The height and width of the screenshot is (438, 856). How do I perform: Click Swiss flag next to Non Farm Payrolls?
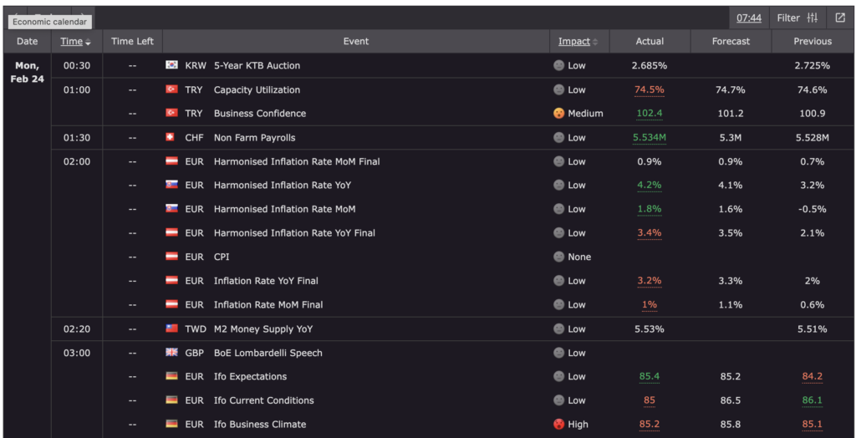[x=171, y=137]
